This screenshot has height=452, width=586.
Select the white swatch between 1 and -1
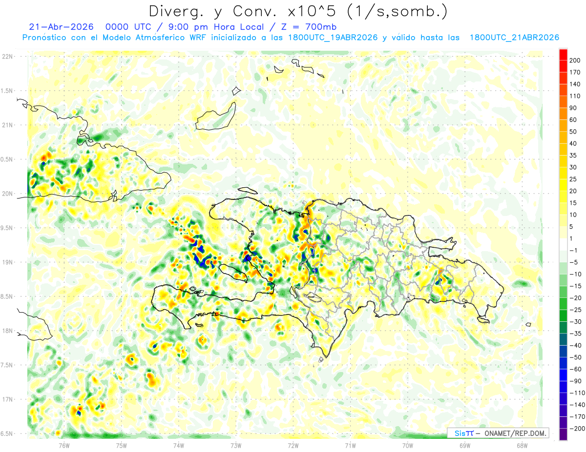click(x=563, y=244)
